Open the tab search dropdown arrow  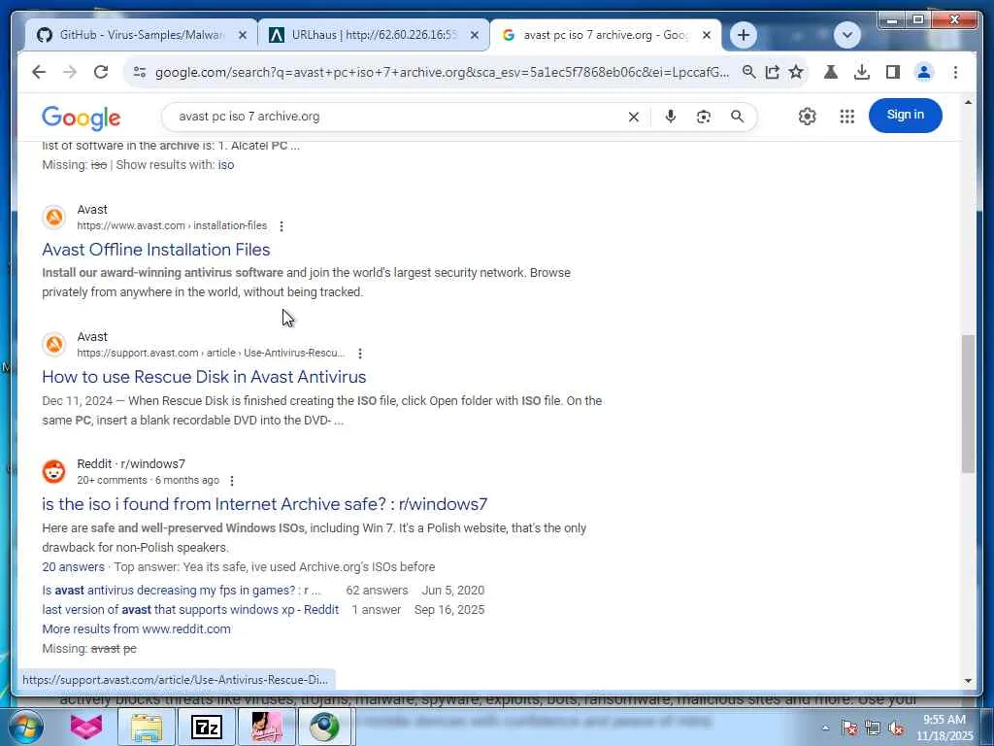click(x=846, y=34)
